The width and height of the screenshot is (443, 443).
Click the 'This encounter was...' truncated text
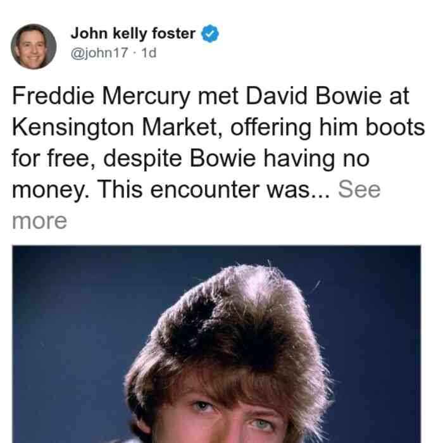click(x=213, y=189)
